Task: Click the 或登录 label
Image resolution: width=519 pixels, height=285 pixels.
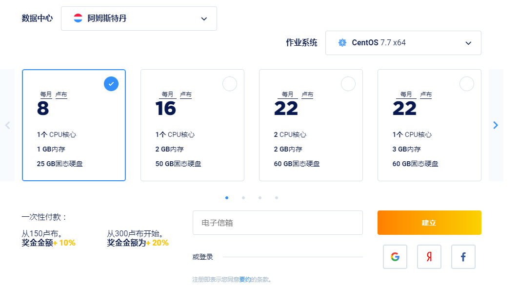Action: click(202, 257)
